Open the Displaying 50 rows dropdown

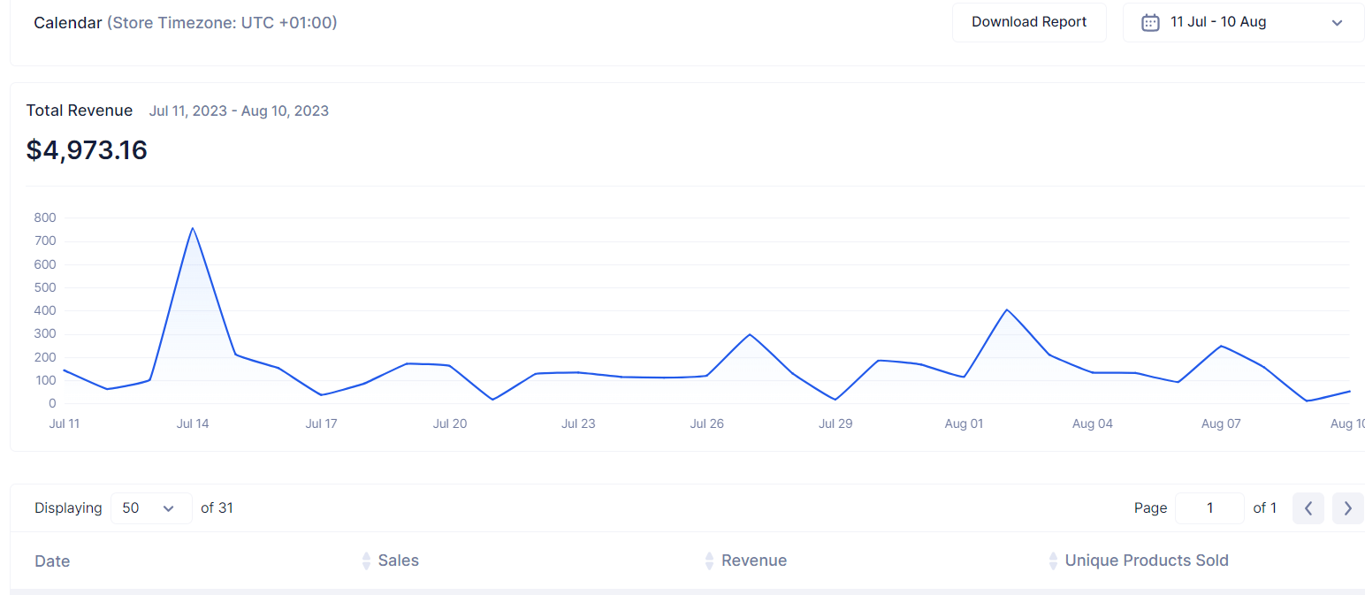[151, 508]
